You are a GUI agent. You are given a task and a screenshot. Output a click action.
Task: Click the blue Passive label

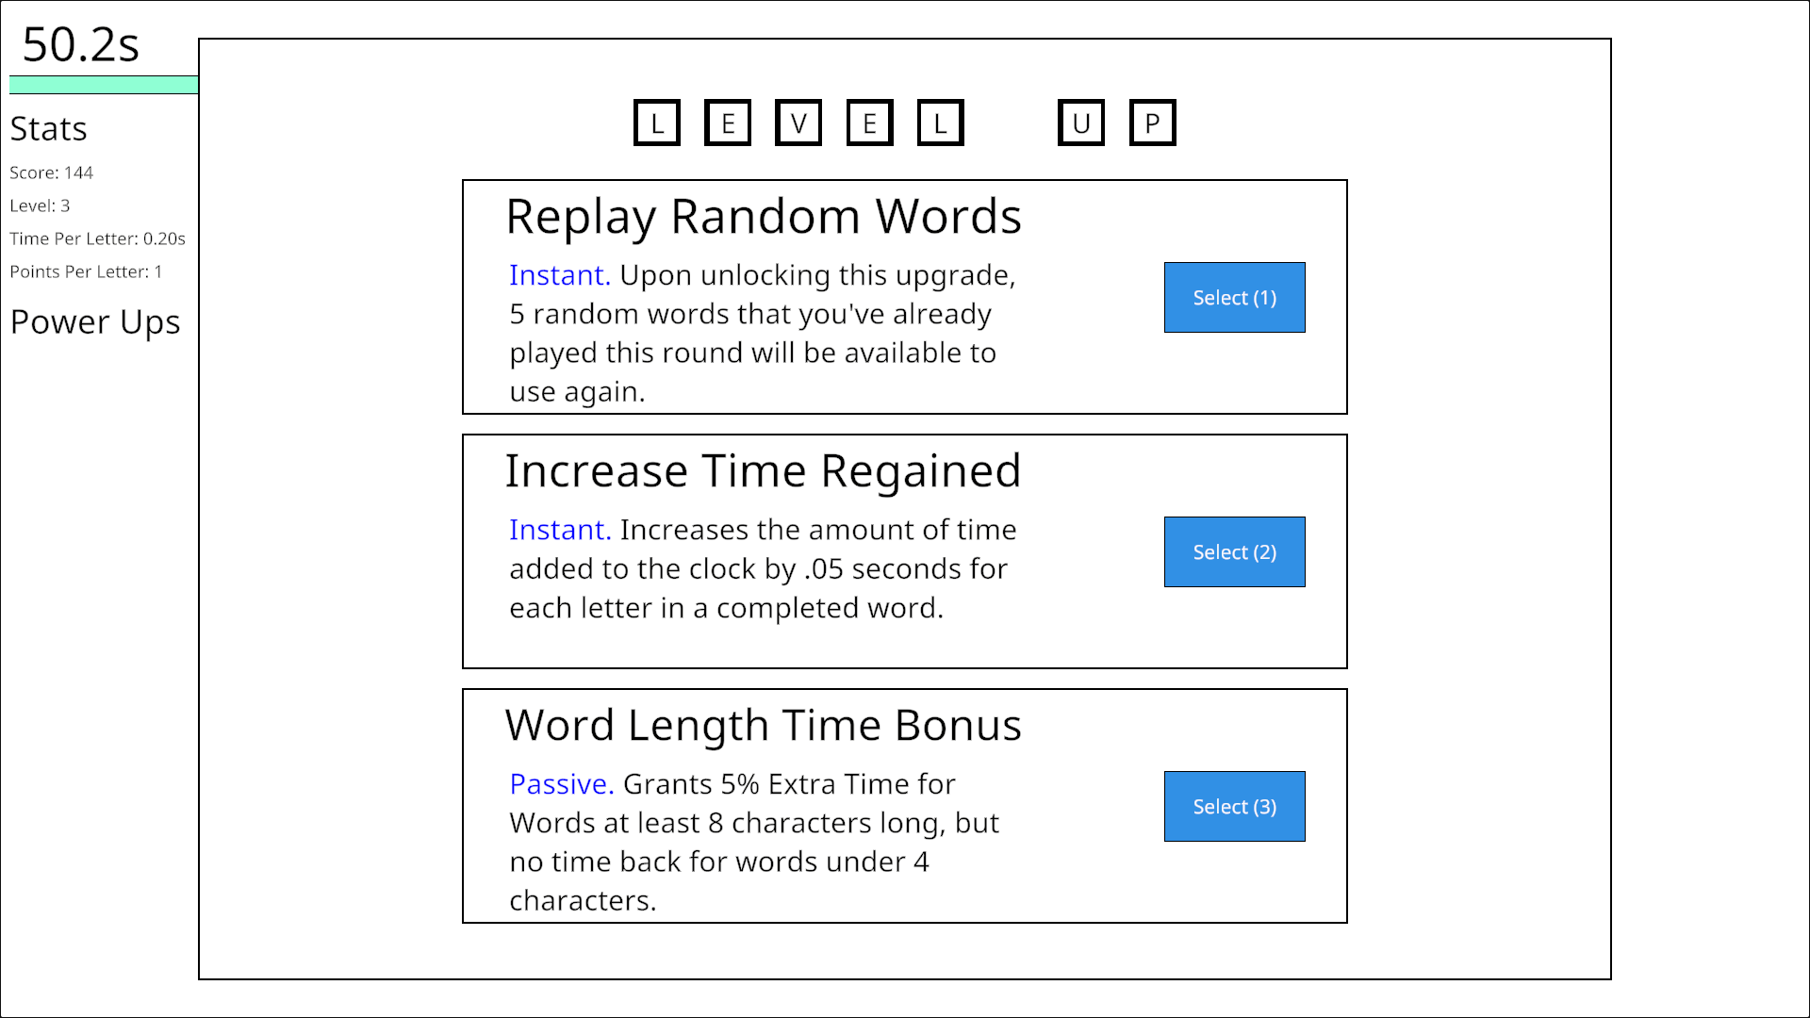click(x=561, y=784)
